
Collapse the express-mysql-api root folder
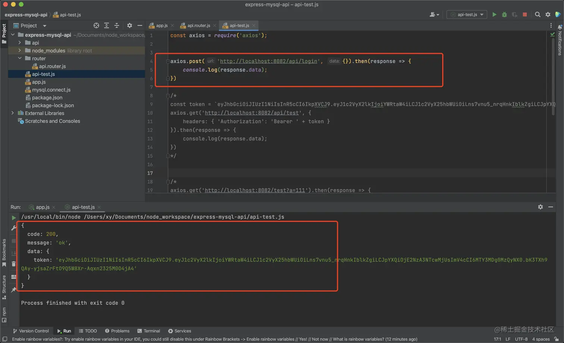(13, 35)
